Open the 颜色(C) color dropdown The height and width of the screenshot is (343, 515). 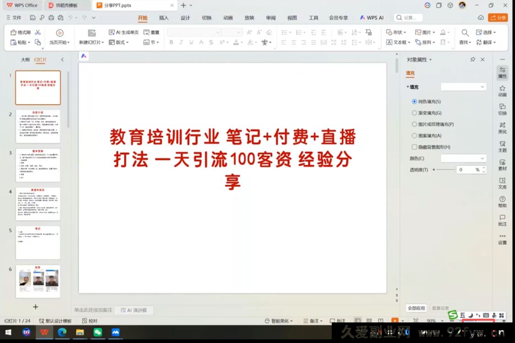[x=463, y=158]
